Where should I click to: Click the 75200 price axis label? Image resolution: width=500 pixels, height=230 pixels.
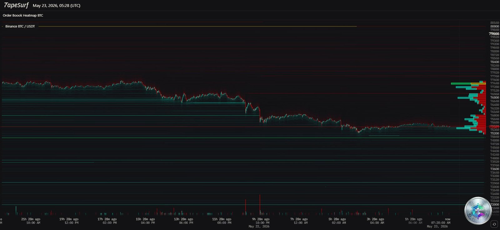pyautogui.click(x=495, y=133)
